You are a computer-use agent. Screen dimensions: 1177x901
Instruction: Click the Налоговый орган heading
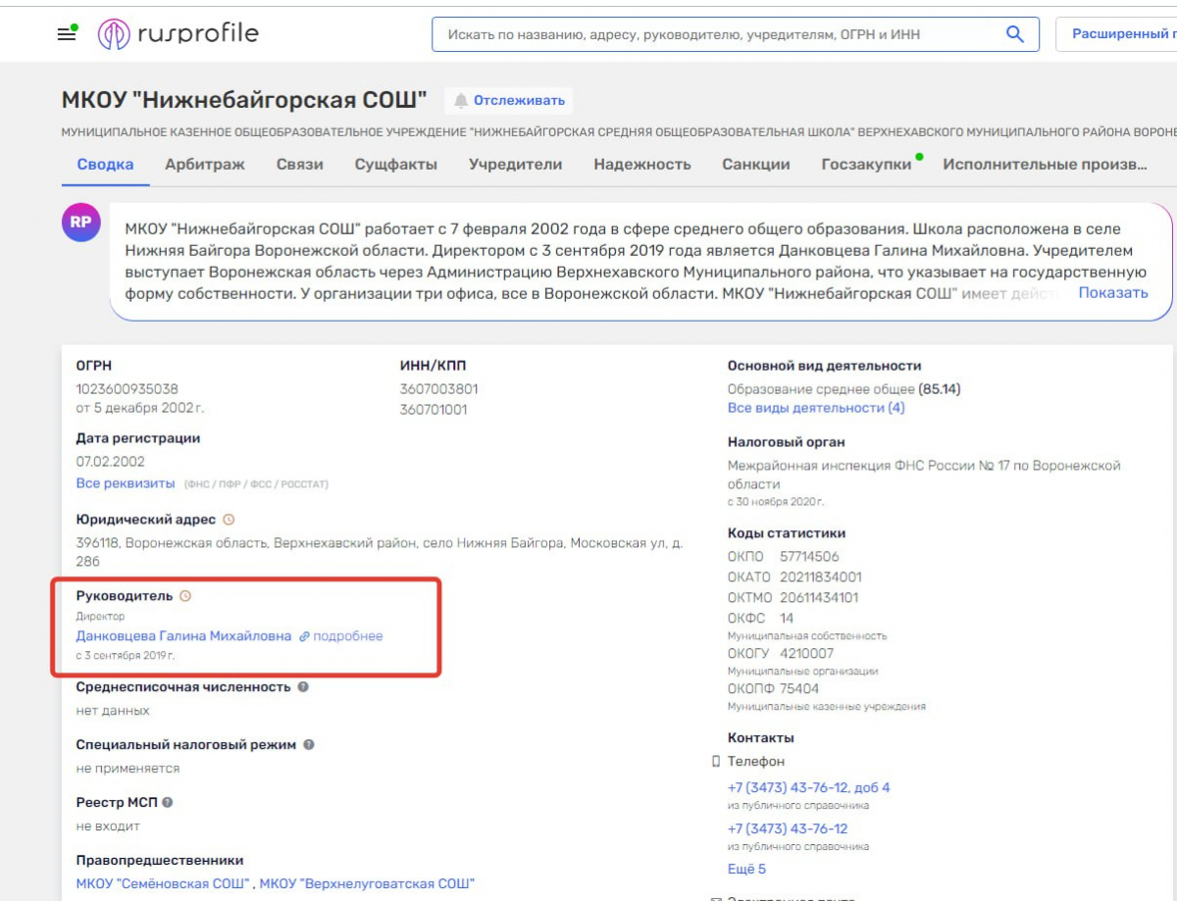[x=787, y=442]
